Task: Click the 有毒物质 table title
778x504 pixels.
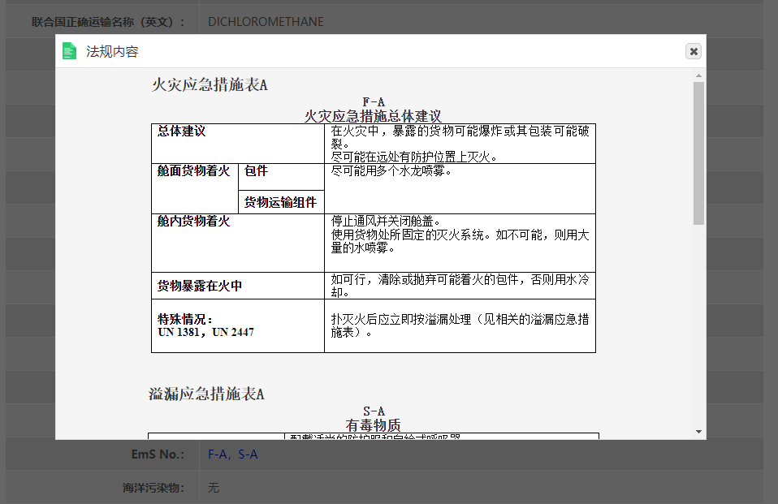Action: 373,425
